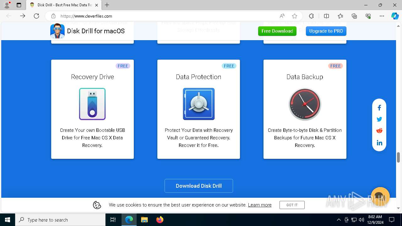Click the Data Protection heading
Image resolution: width=402 pixels, height=226 pixels.
click(x=198, y=77)
